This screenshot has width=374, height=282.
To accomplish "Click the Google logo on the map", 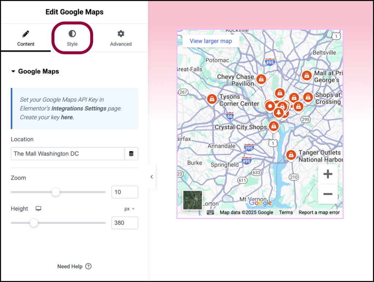I will 260,203.
